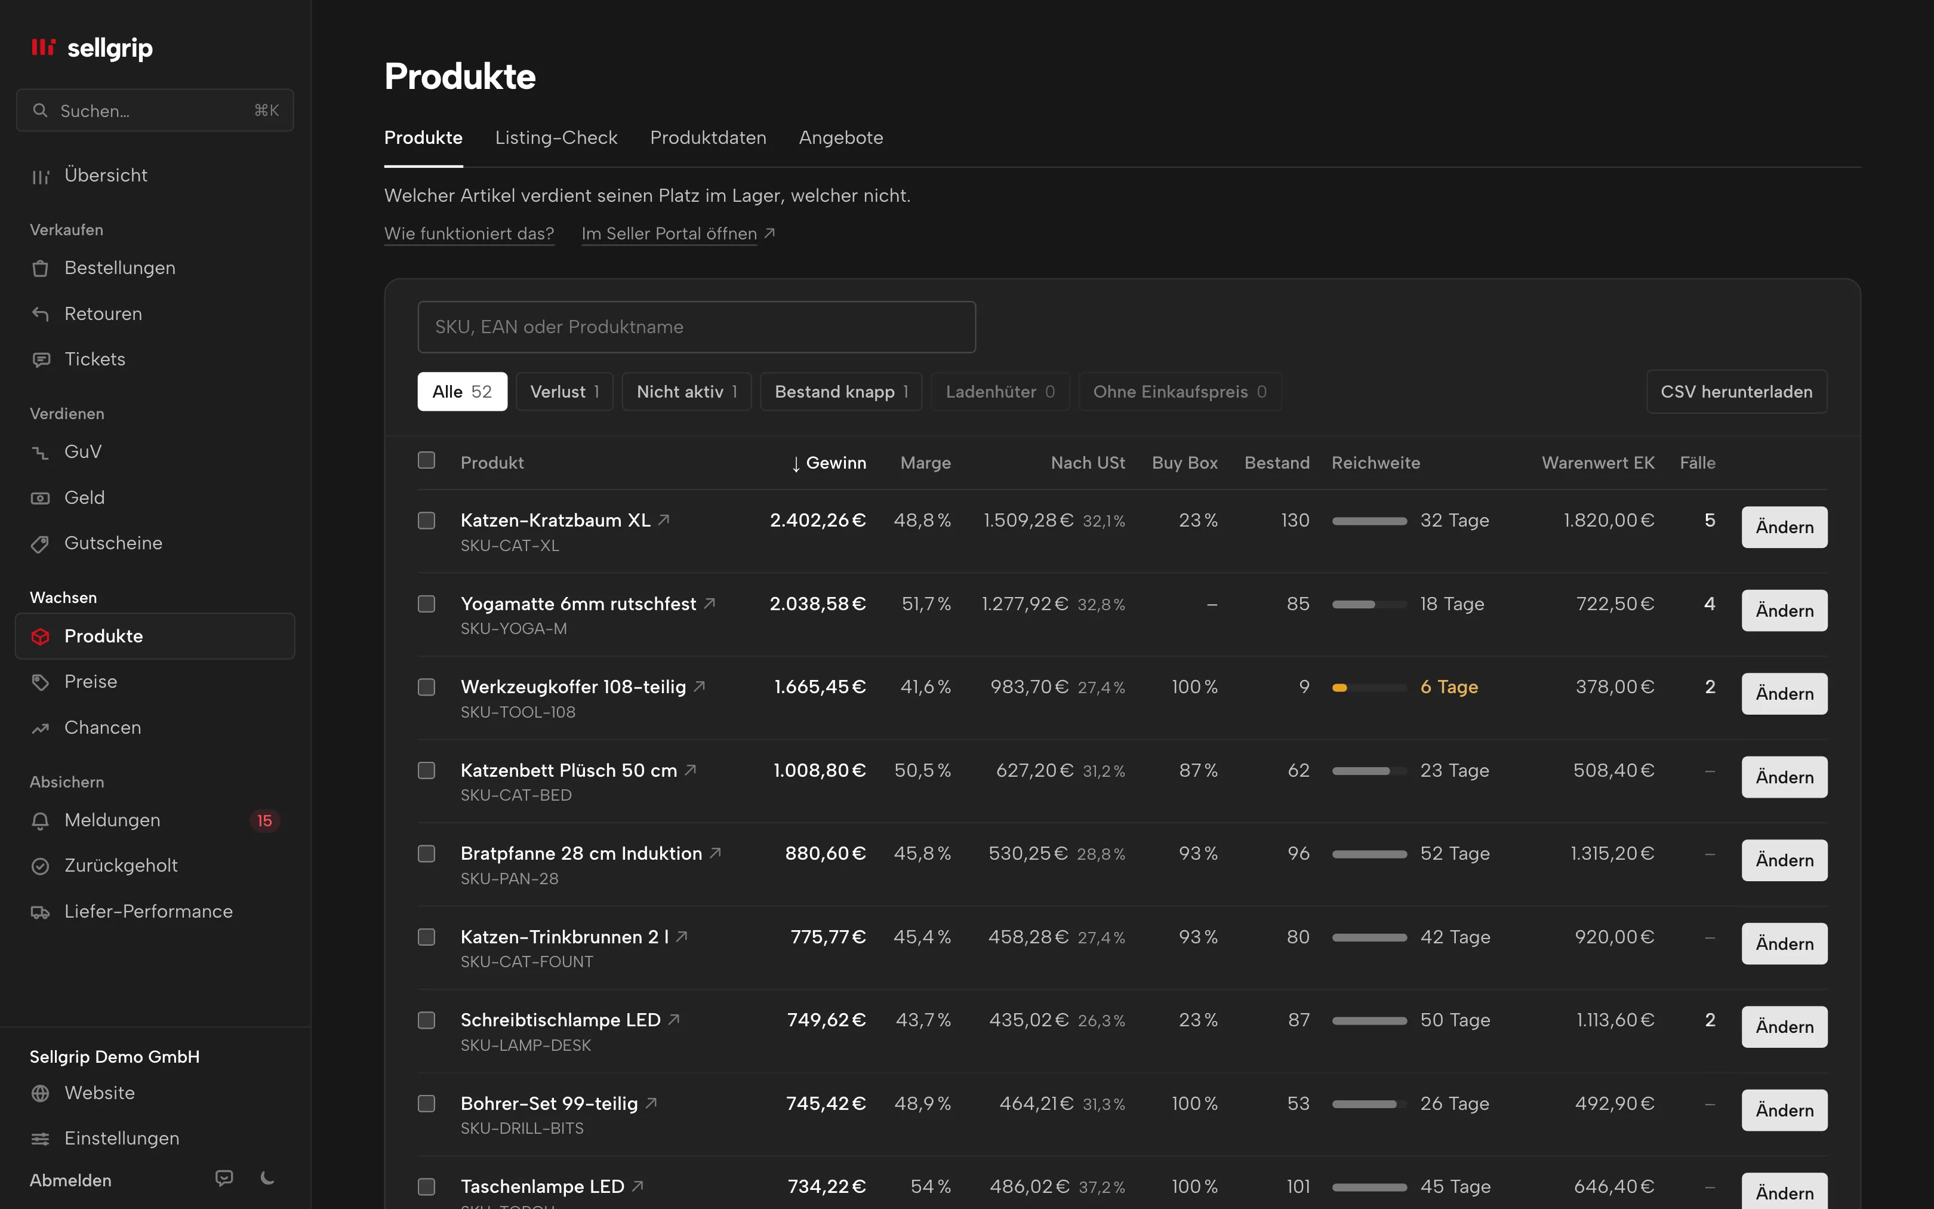The height and width of the screenshot is (1209, 1934).
Task: Filter by Nicht aktiv 1 chip
Action: click(x=686, y=392)
